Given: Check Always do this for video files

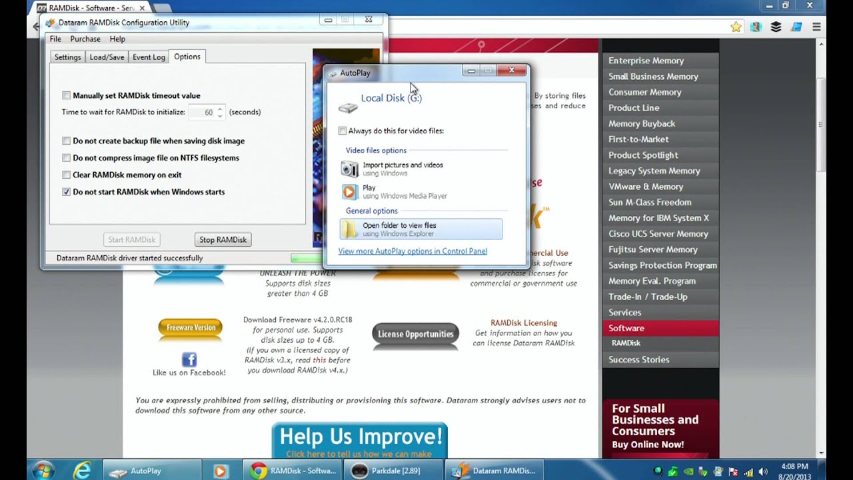Looking at the screenshot, I should pyautogui.click(x=343, y=131).
